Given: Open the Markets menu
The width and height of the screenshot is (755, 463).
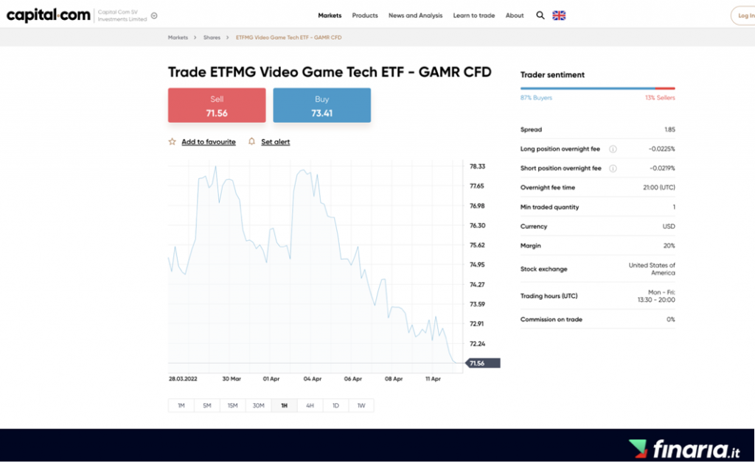Looking at the screenshot, I should coord(330,15).
